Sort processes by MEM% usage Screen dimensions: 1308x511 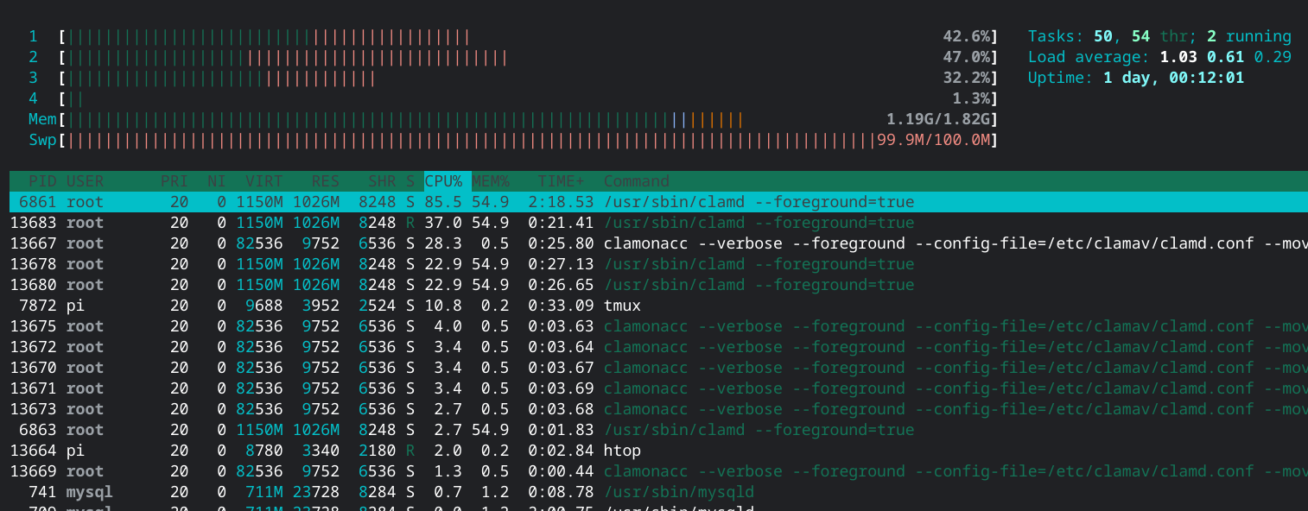click(x=490, y=180)
